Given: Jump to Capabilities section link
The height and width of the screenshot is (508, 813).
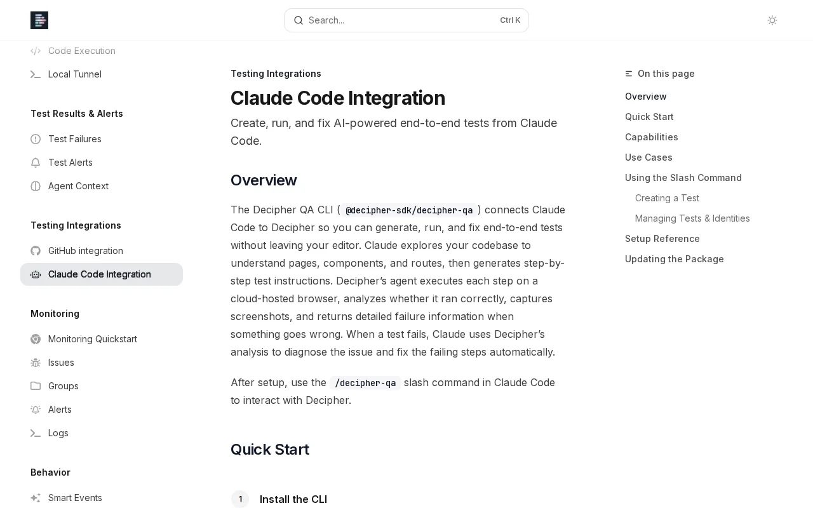Looking at the screenshot, I should (651, 137).
